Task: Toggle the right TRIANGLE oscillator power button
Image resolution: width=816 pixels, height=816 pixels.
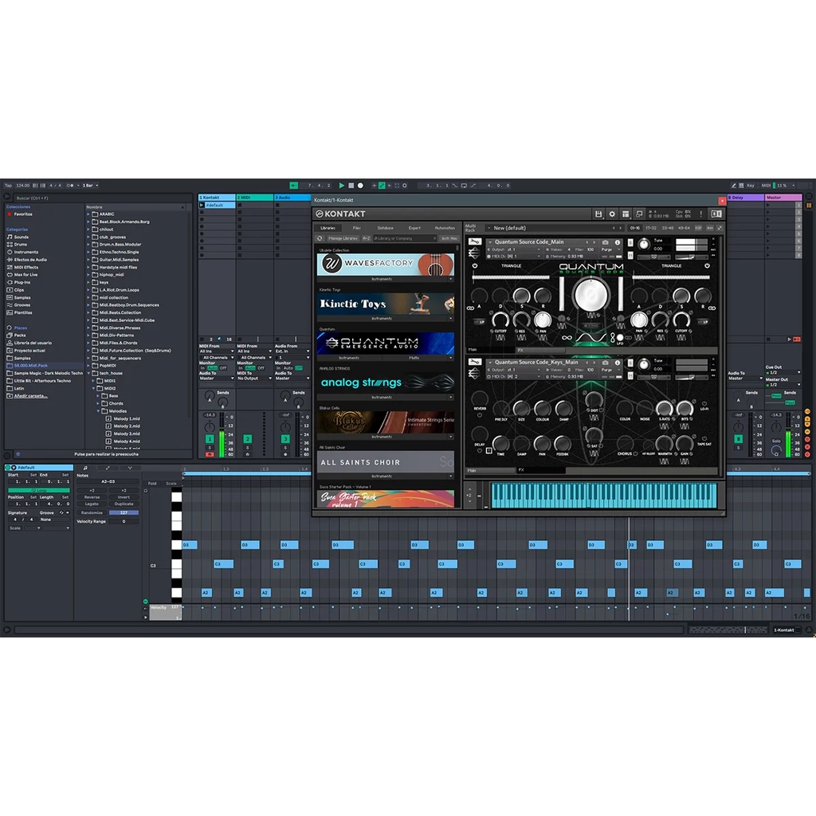Action: [x=708, y=266]
